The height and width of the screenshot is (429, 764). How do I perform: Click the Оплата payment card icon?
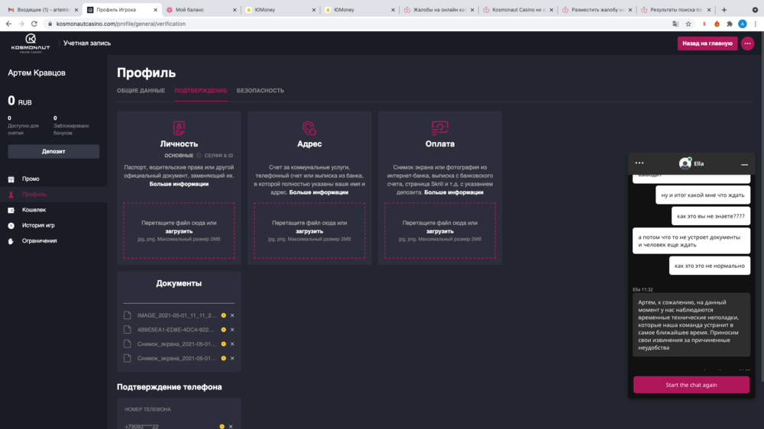click(x=439, y=127)
